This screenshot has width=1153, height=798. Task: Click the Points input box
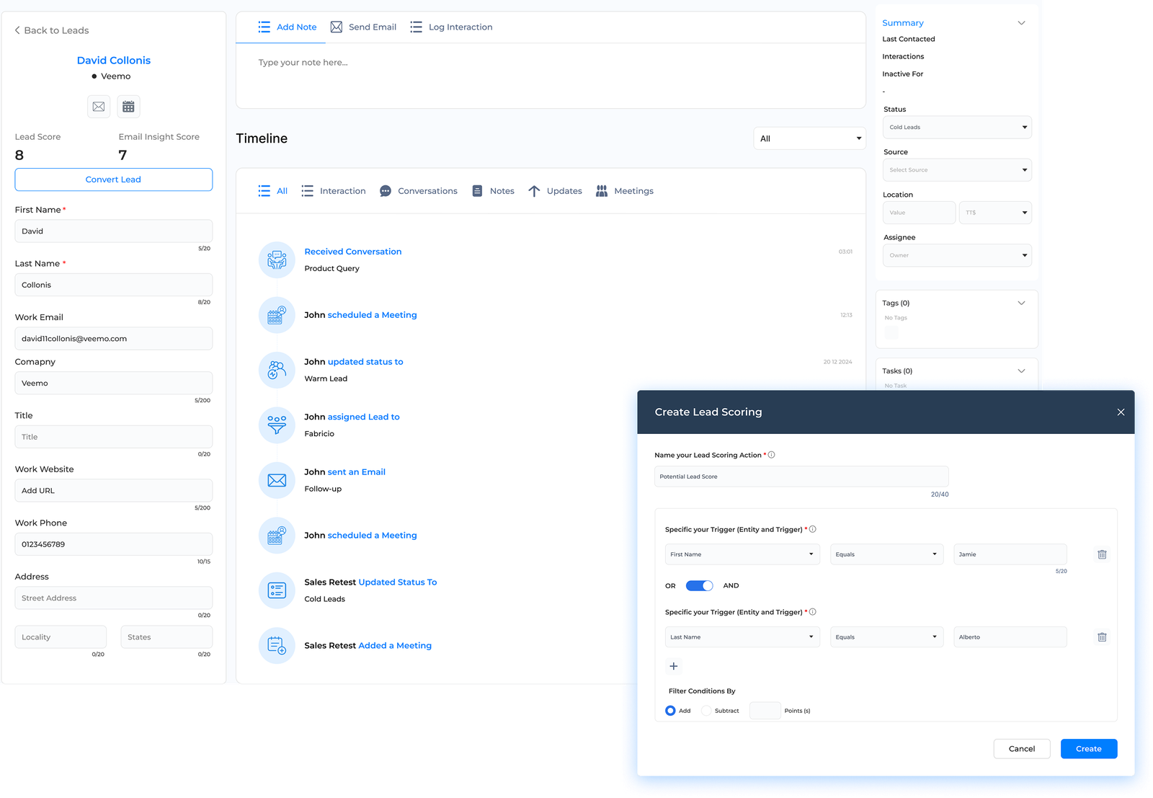pos(765,711)
